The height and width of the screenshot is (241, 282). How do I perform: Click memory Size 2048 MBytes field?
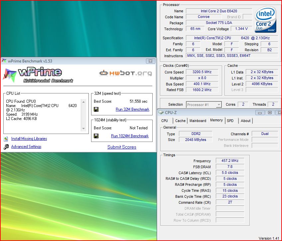[x=196, y=140]
